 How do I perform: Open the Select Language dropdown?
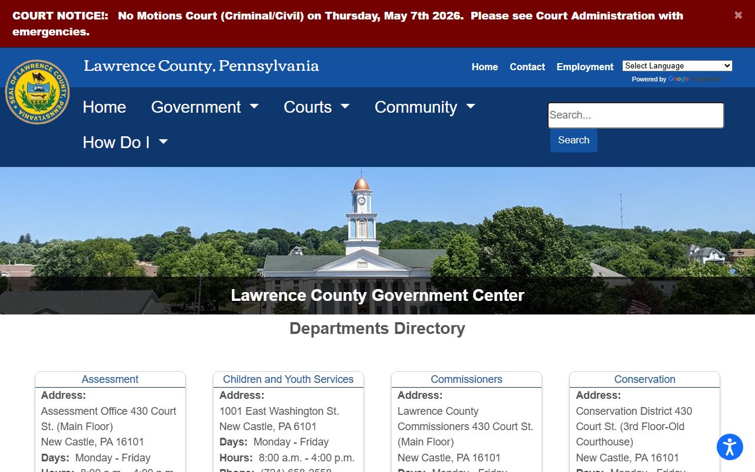(x=677, y=65)
